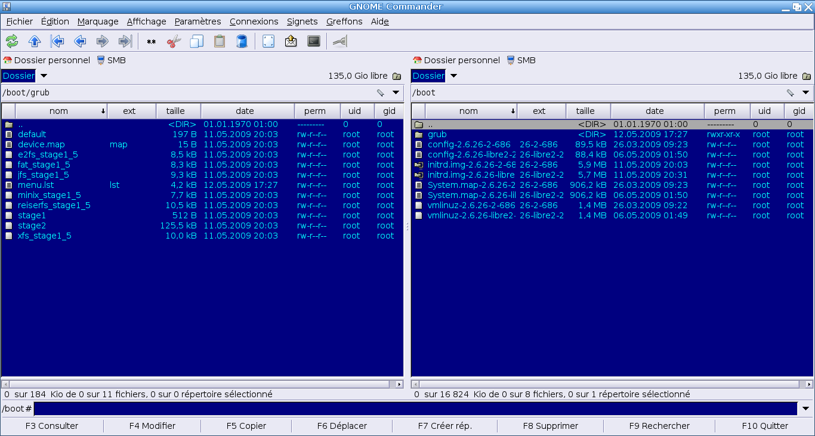The image size is (815, 436).
Task: Click the Forward arrow in the toolbar
Action: click(102, 41)
